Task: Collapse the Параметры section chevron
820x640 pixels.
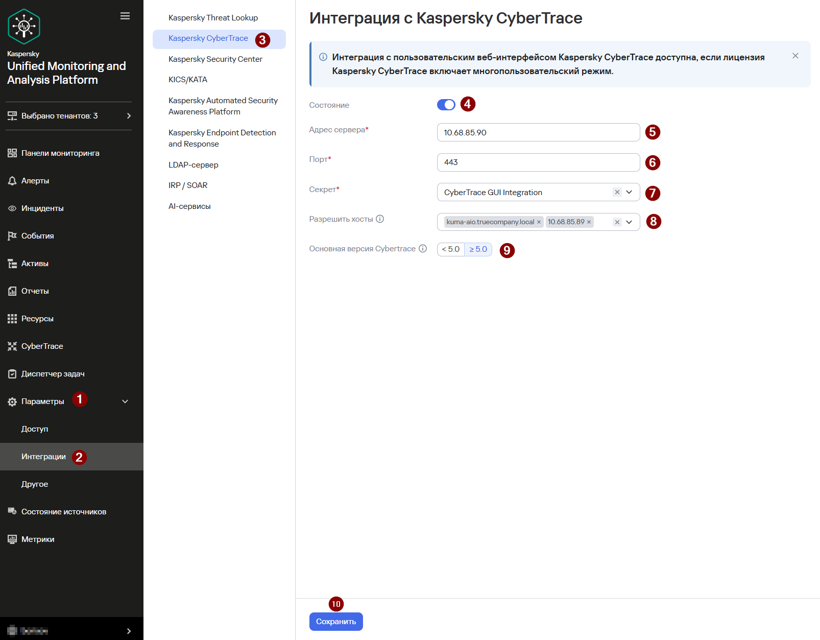Action: 125,401
